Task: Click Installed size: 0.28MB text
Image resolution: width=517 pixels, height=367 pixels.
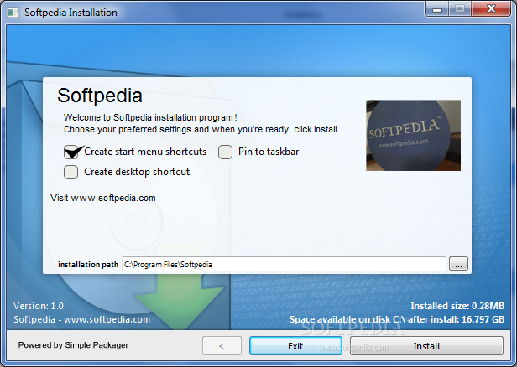Action: point(457,306)
